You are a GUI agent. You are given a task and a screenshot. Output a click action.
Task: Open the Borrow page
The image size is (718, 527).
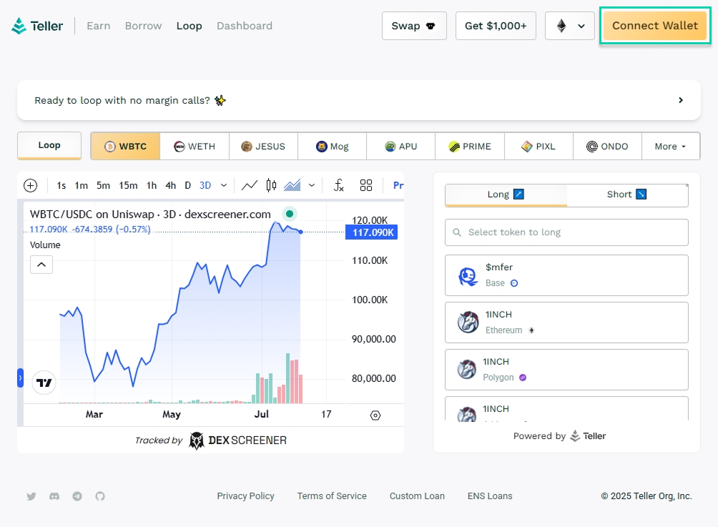(143, 26)
